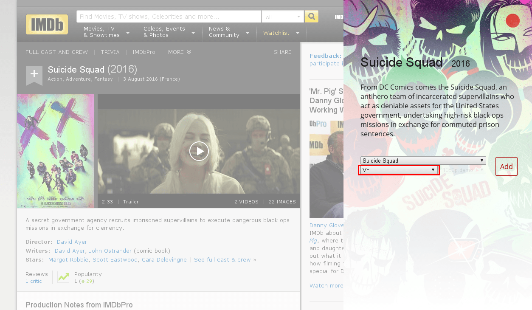Open the 1080p quality dropdown
Screen dimensions: 532x310
pyautogui.click(x=463, y=170)
